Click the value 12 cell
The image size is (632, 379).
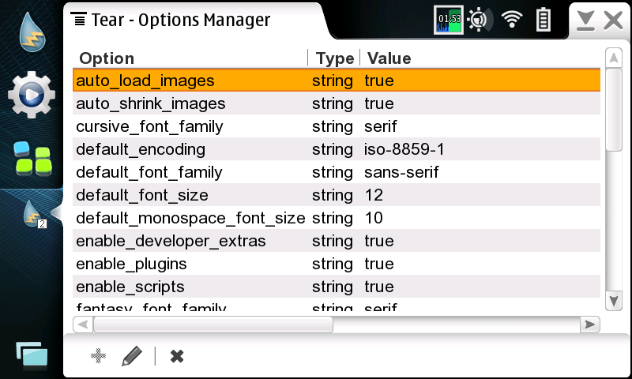click(374, 195)
